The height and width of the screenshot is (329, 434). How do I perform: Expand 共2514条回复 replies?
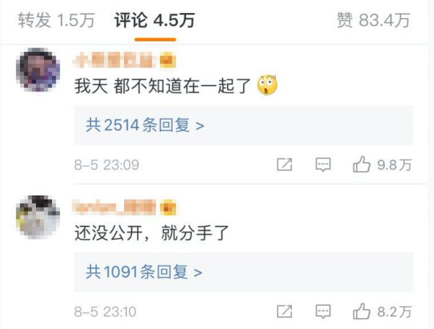point(243,125)
